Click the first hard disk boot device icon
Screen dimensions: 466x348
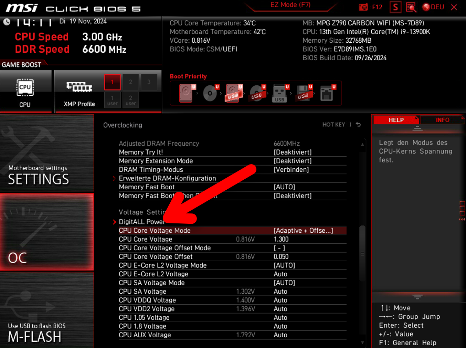pyautogui.click(x=187, y=93)
